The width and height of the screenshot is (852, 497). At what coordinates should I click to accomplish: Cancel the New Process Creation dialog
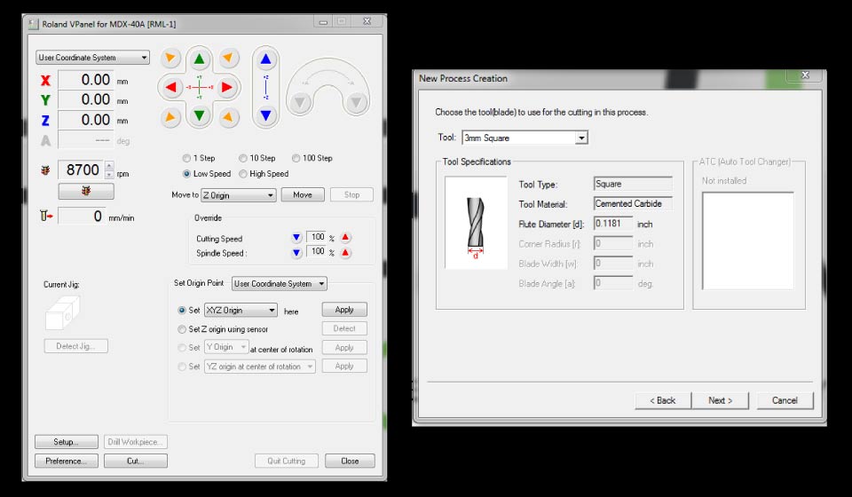tap(785, 400)
